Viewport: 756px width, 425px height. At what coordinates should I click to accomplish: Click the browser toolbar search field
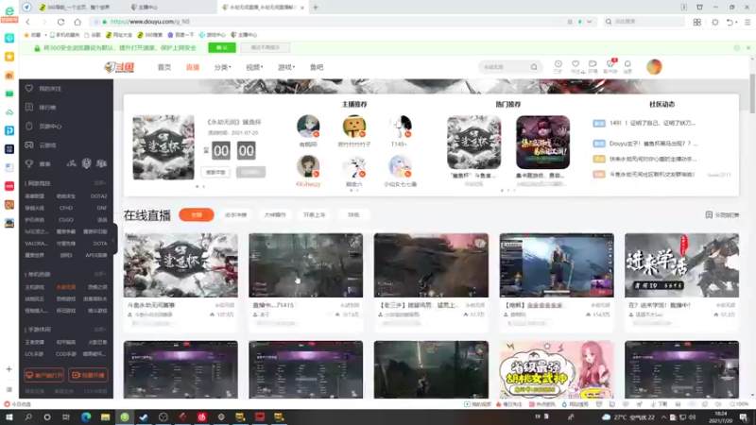[x=644, y=22]
